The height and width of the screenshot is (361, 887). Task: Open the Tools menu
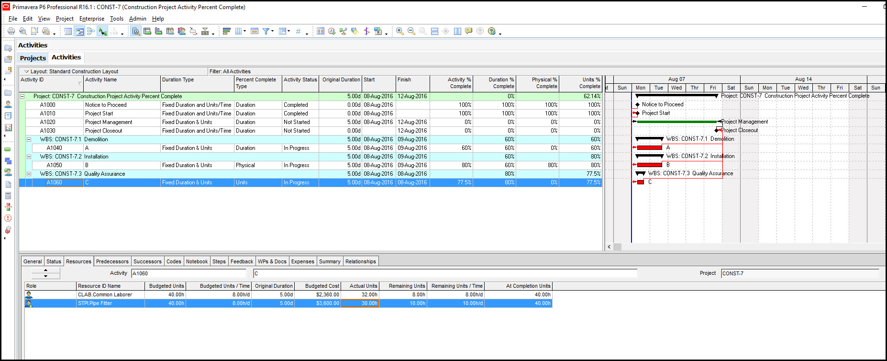(x=117, y=19)
